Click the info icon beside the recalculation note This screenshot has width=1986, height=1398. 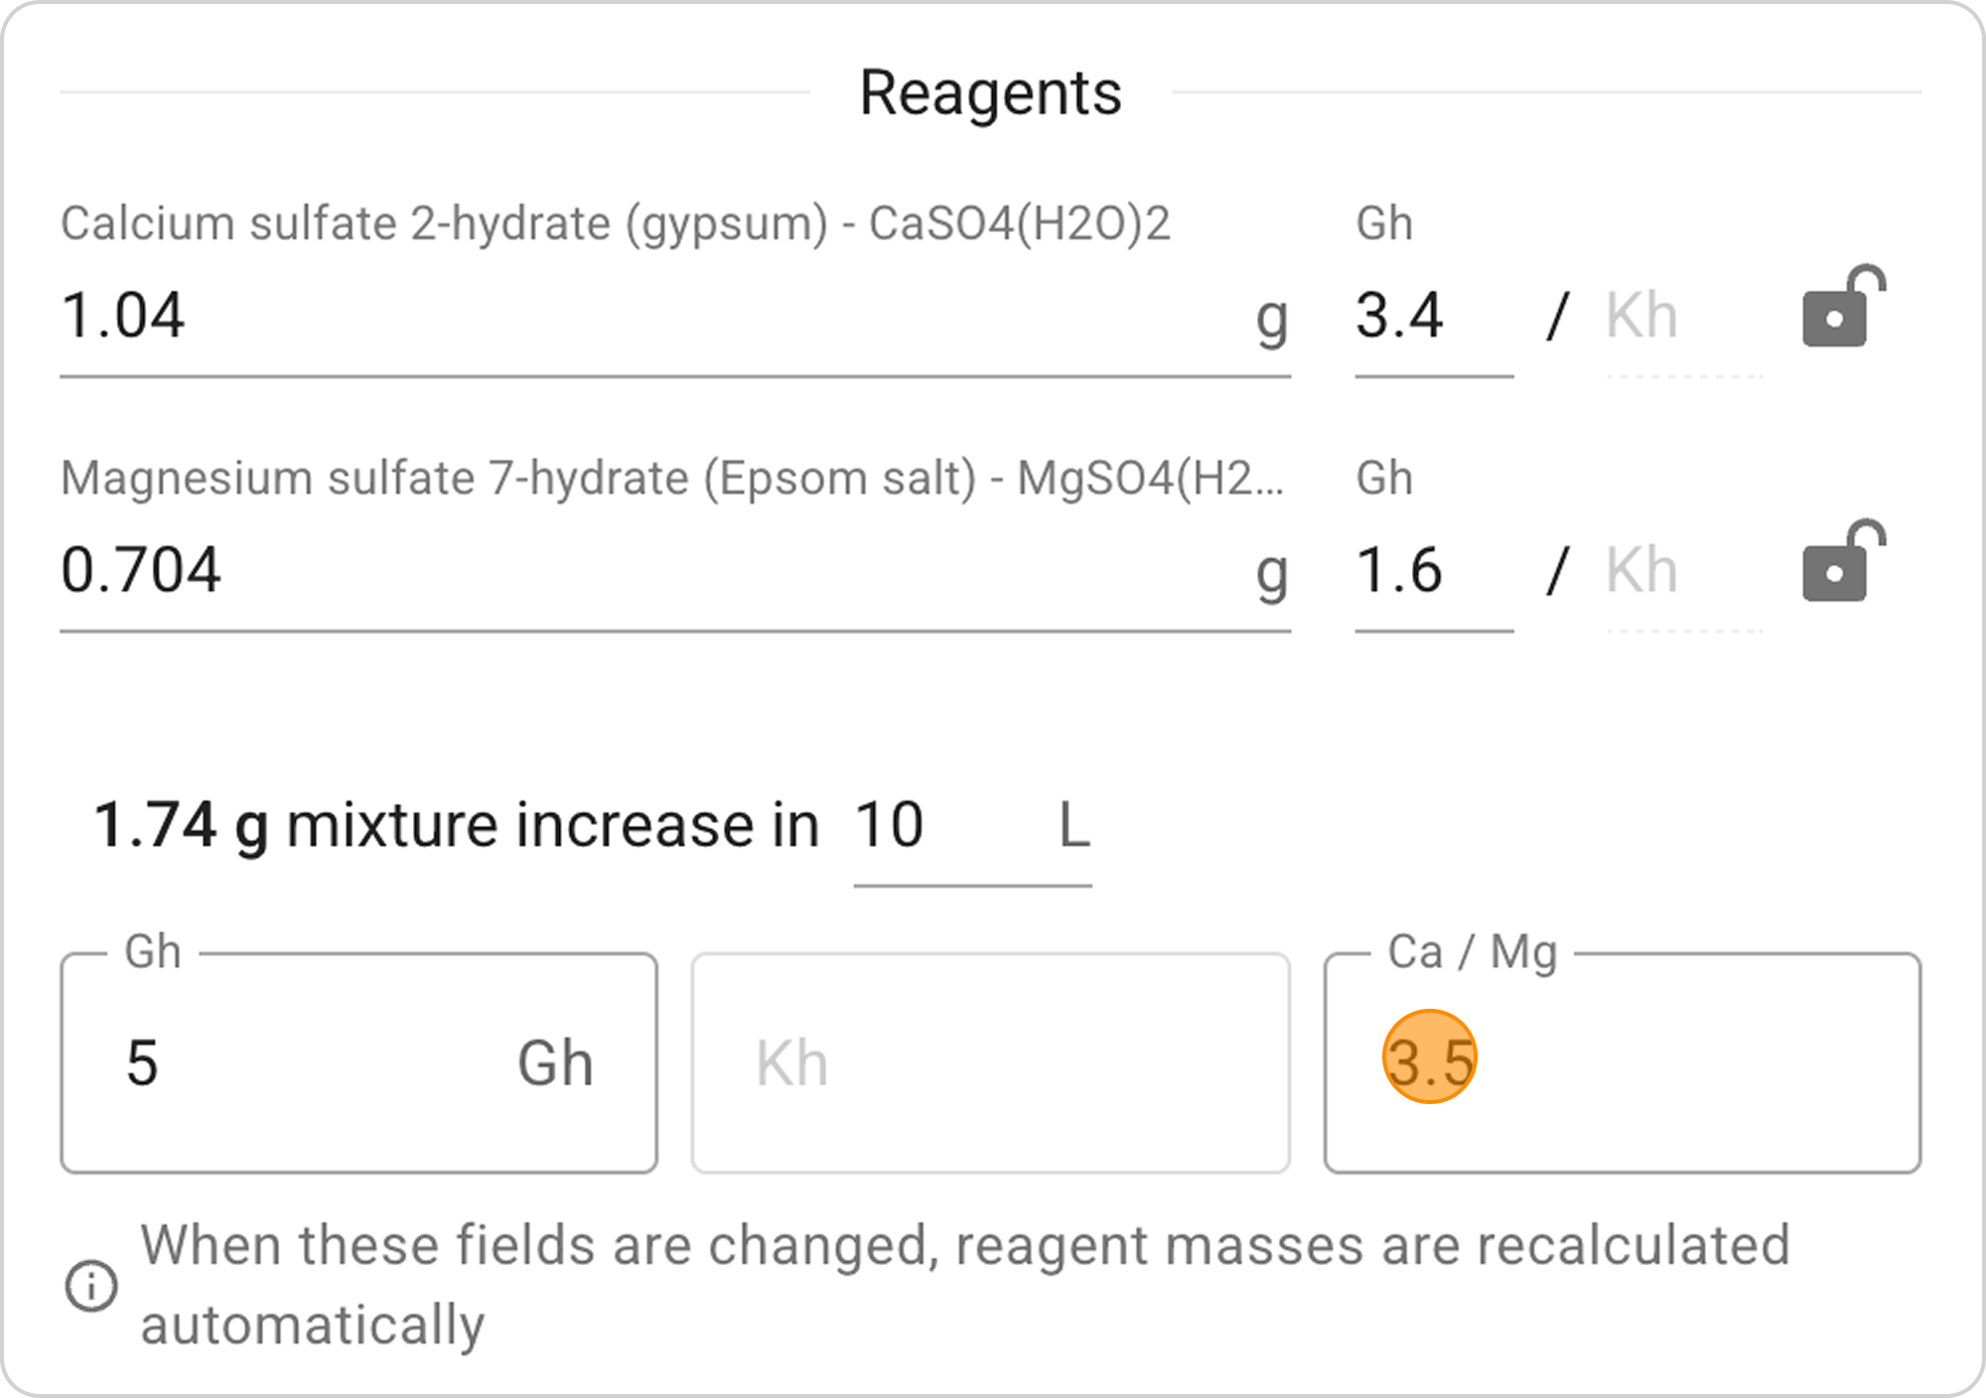coord(91,1286)
